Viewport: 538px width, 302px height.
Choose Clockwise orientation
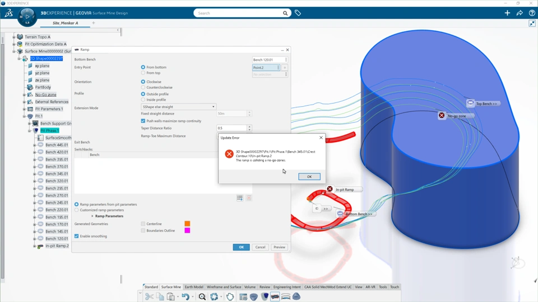[143, 82]
